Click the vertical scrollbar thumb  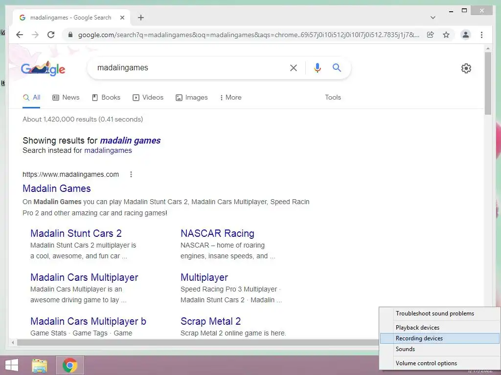tap(488, 83)
